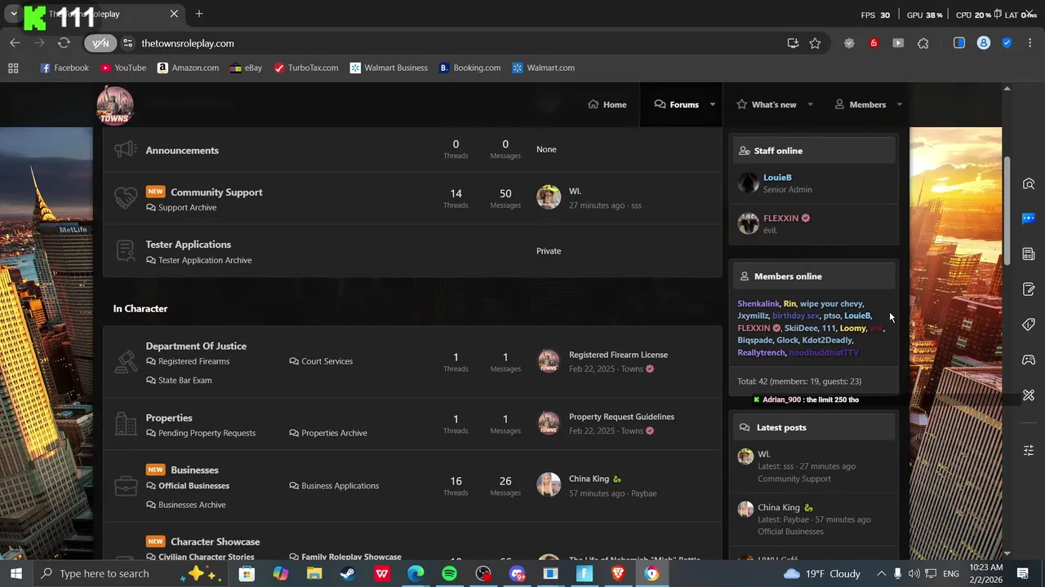Image resolution: width=1045 pixels, height=587 pixels.
Task: Click Shenkalink in Members online
Action: pos(758,303)
